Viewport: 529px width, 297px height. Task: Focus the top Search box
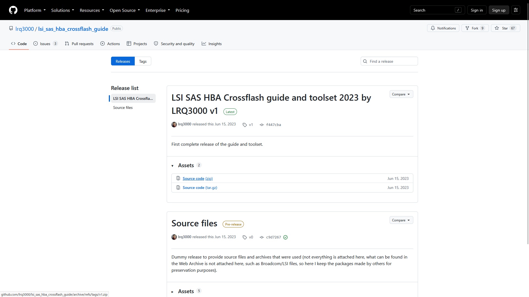(437, 10)
